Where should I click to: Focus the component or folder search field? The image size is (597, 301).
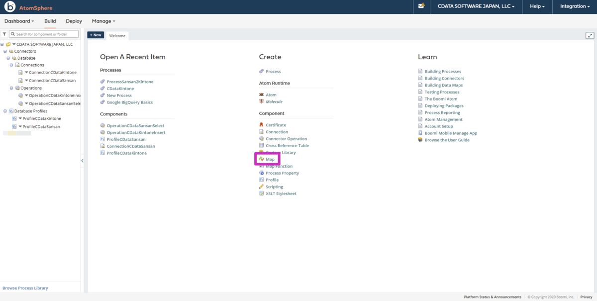[x=44, y=34]
